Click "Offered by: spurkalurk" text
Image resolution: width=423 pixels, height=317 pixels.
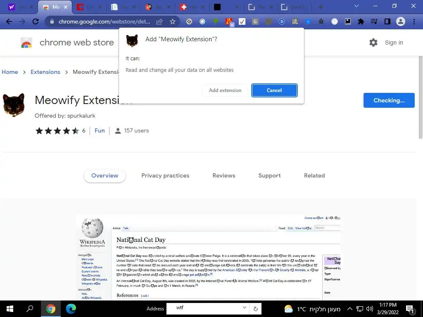pos(65,116)
